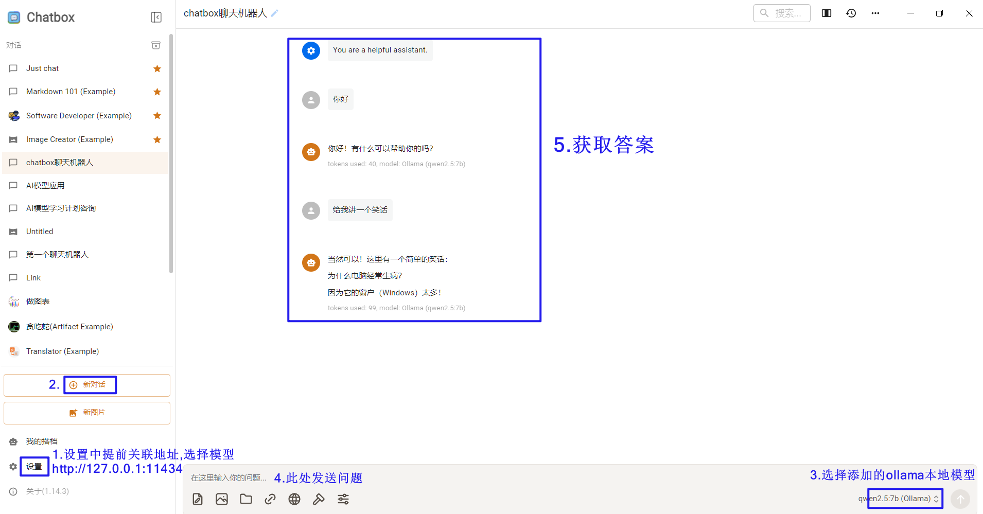The width and height of the screenshot is (983, 514).
Task: Click the system prompt gear avatar
Action: 311,50
